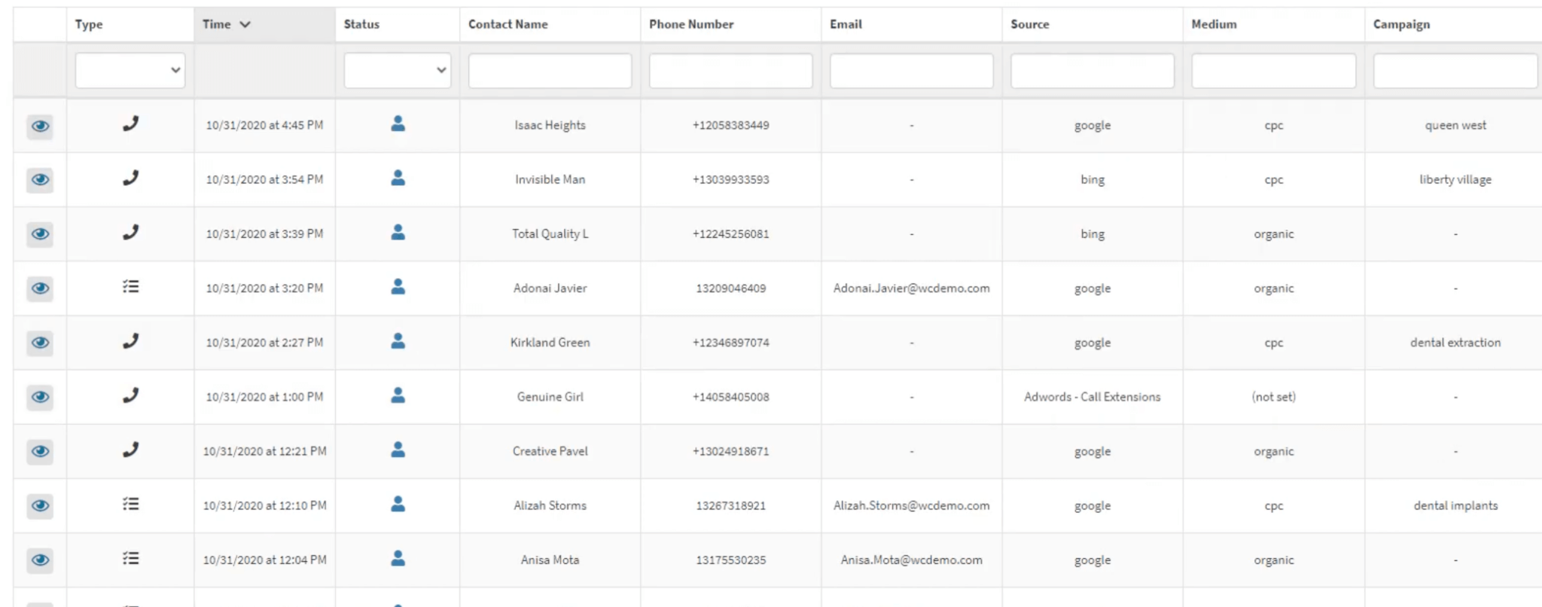Click eye icon for Genuine Girl row

[x=40, y=397]
